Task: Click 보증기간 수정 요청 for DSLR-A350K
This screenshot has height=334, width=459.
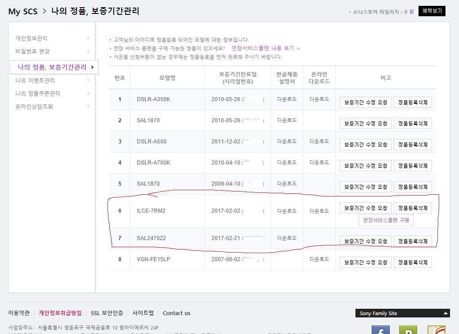Action: (365, 102)
